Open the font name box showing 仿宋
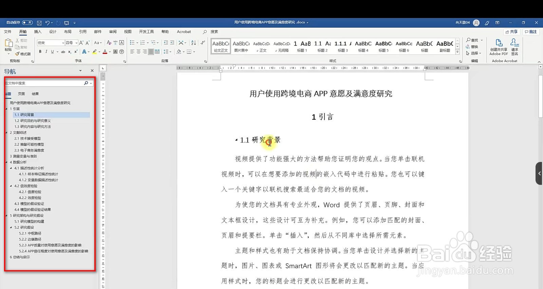Screen dimensions: 543x289 pyautogui.click(x=51, y=43)
